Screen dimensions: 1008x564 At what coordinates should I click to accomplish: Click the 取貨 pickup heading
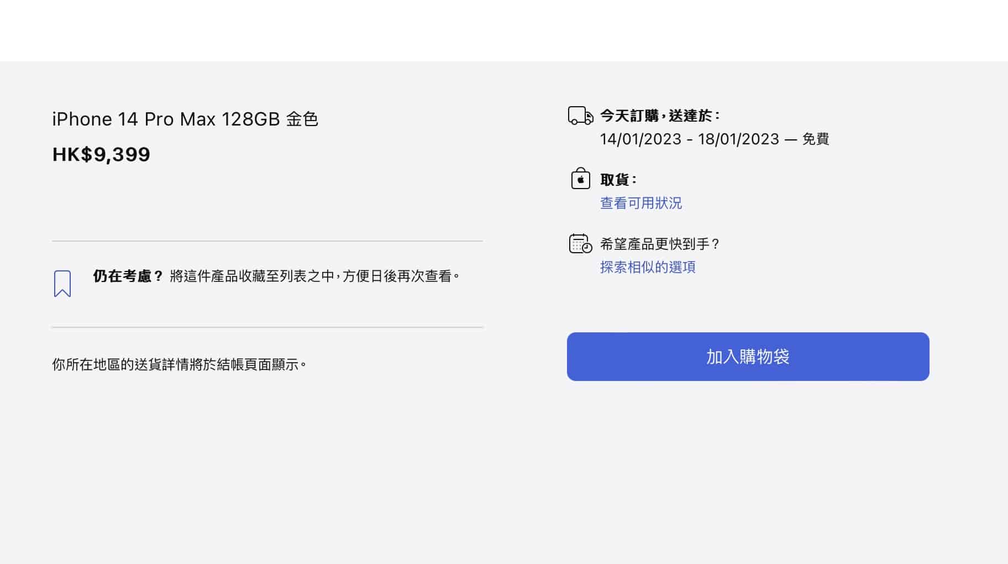618,180
